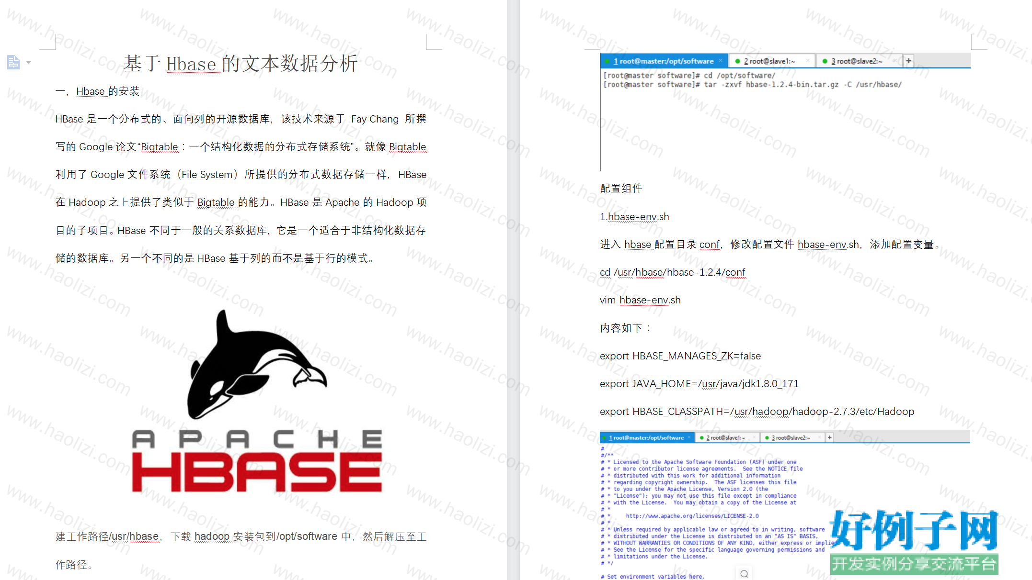Close upper terminal tab root@slave2
The width and height of the screenshot is (1032, 580).
894,61
